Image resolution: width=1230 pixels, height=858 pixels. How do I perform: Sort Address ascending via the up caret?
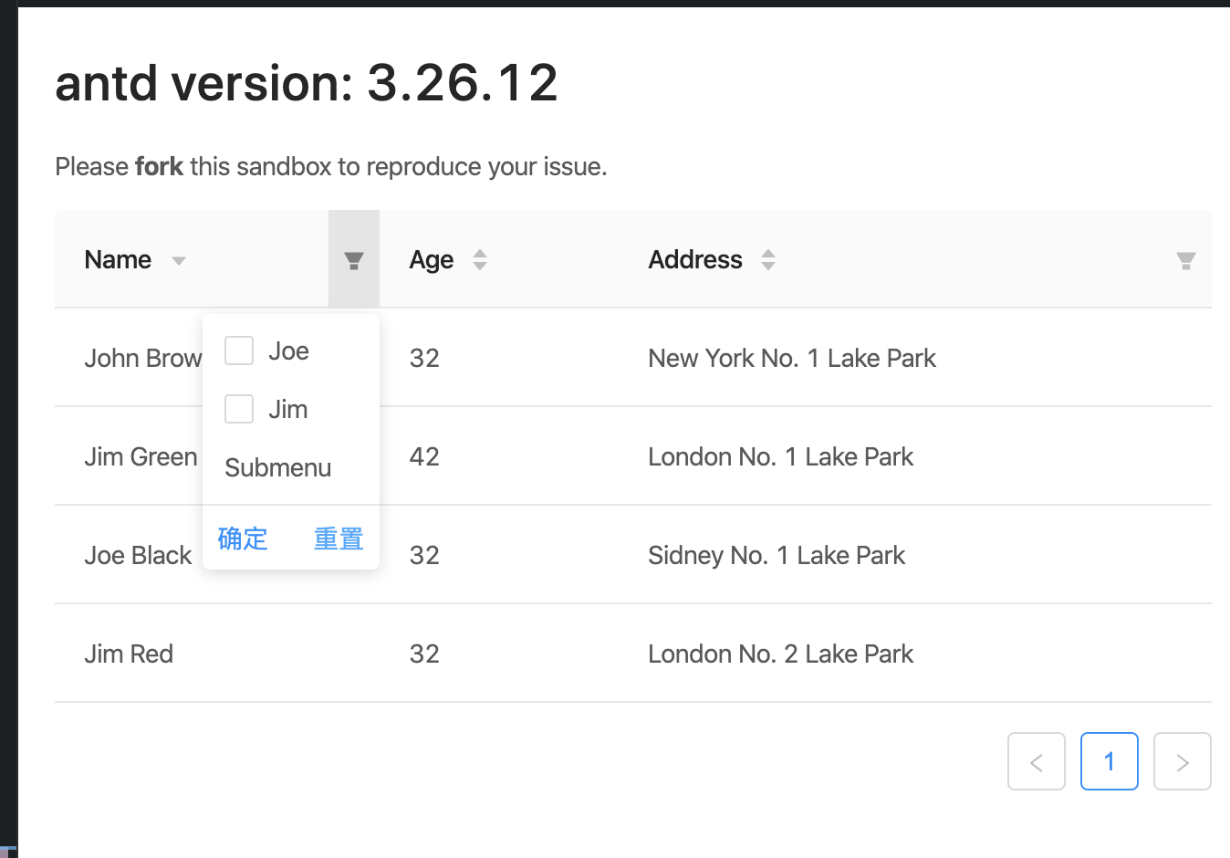[769, 253]
